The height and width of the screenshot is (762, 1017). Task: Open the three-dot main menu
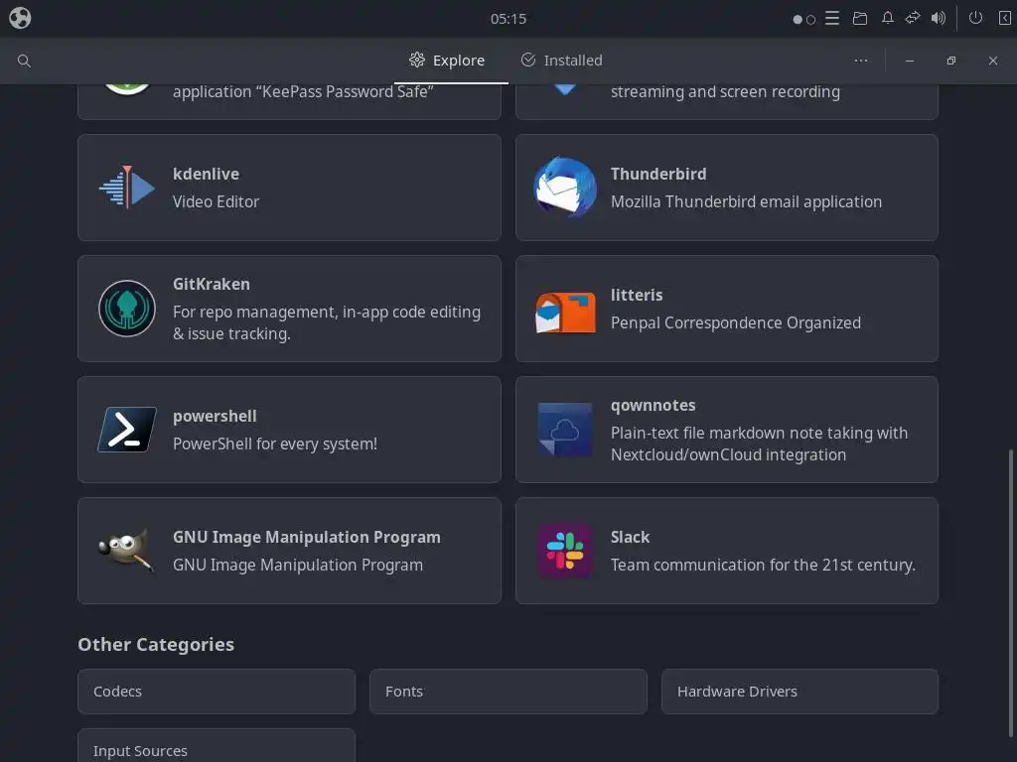[x=861, y=61]
